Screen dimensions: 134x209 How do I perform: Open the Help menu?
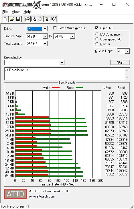click(x=27, y=12)
